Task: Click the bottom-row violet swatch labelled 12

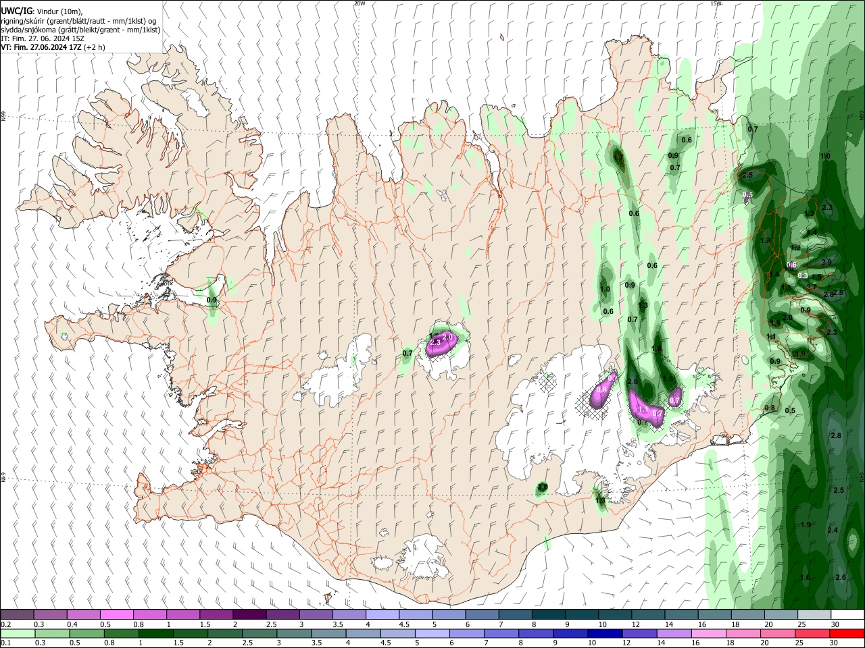Action: (x=639, y=633)
